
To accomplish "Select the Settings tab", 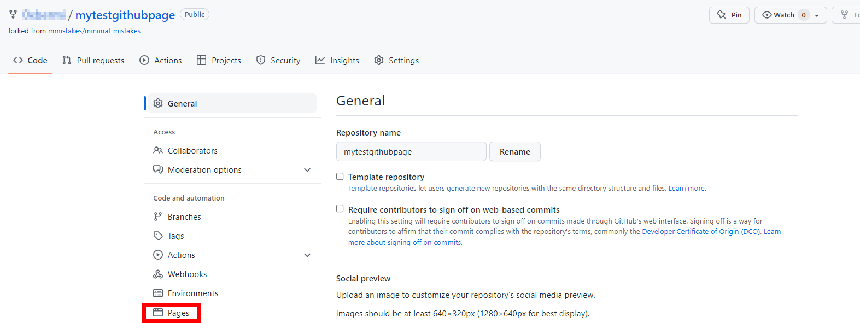I will tap(397, 60).
